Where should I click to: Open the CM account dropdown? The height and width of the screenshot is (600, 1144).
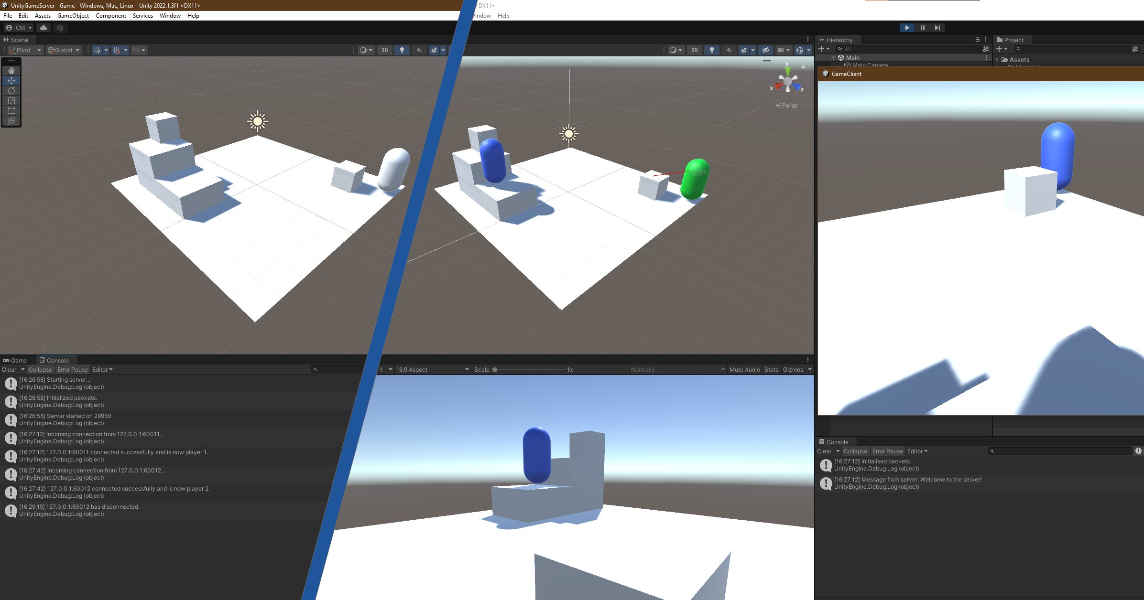[x=19, y=28]
